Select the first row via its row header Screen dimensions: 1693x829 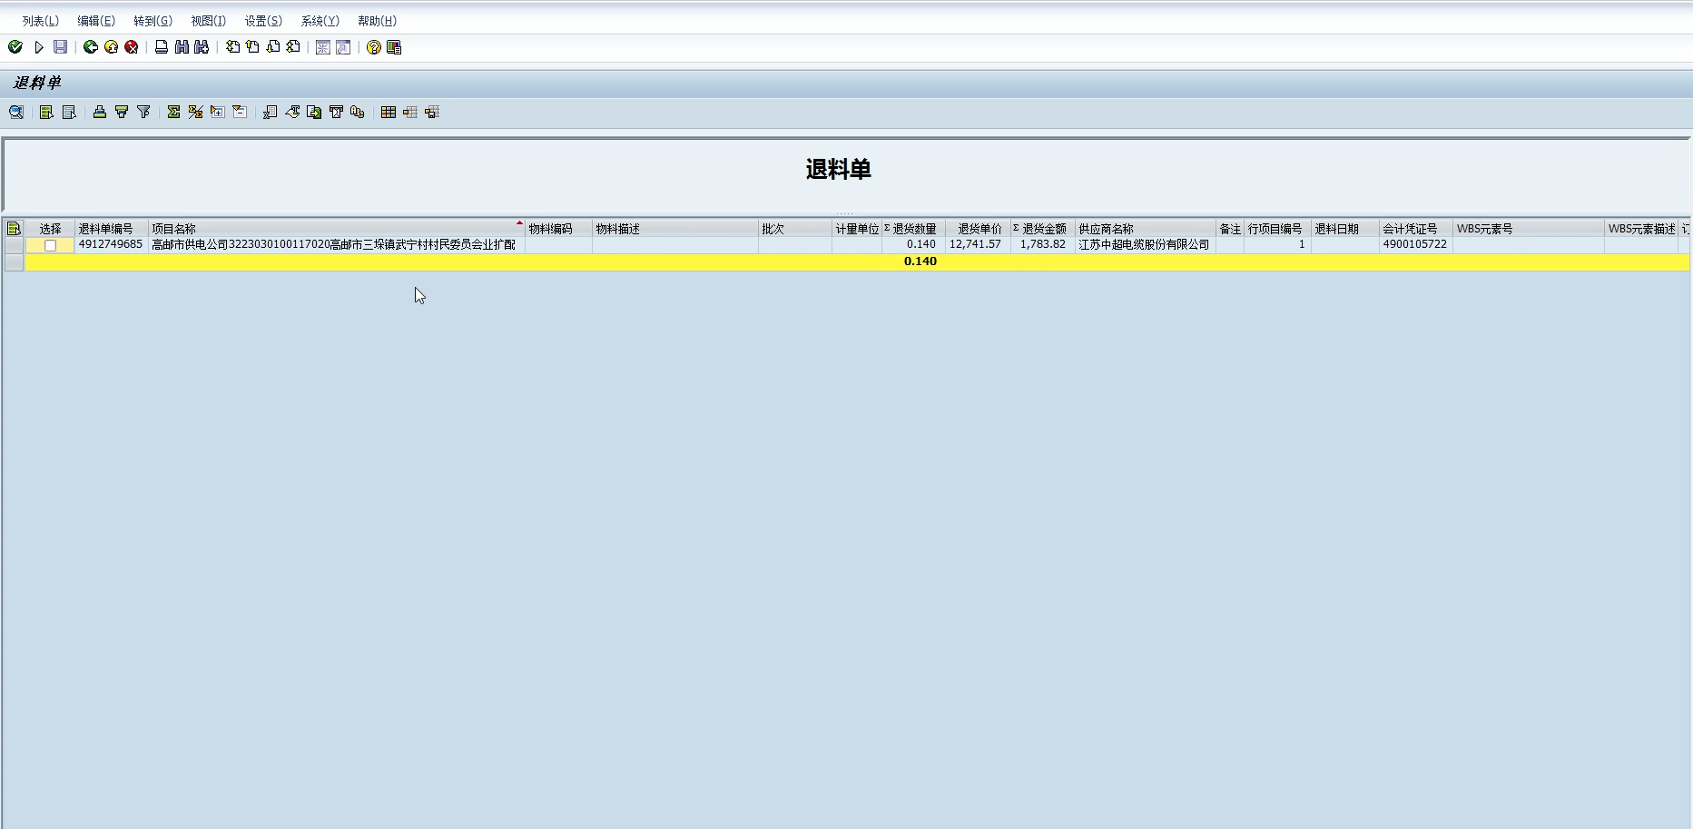(14, 245)
